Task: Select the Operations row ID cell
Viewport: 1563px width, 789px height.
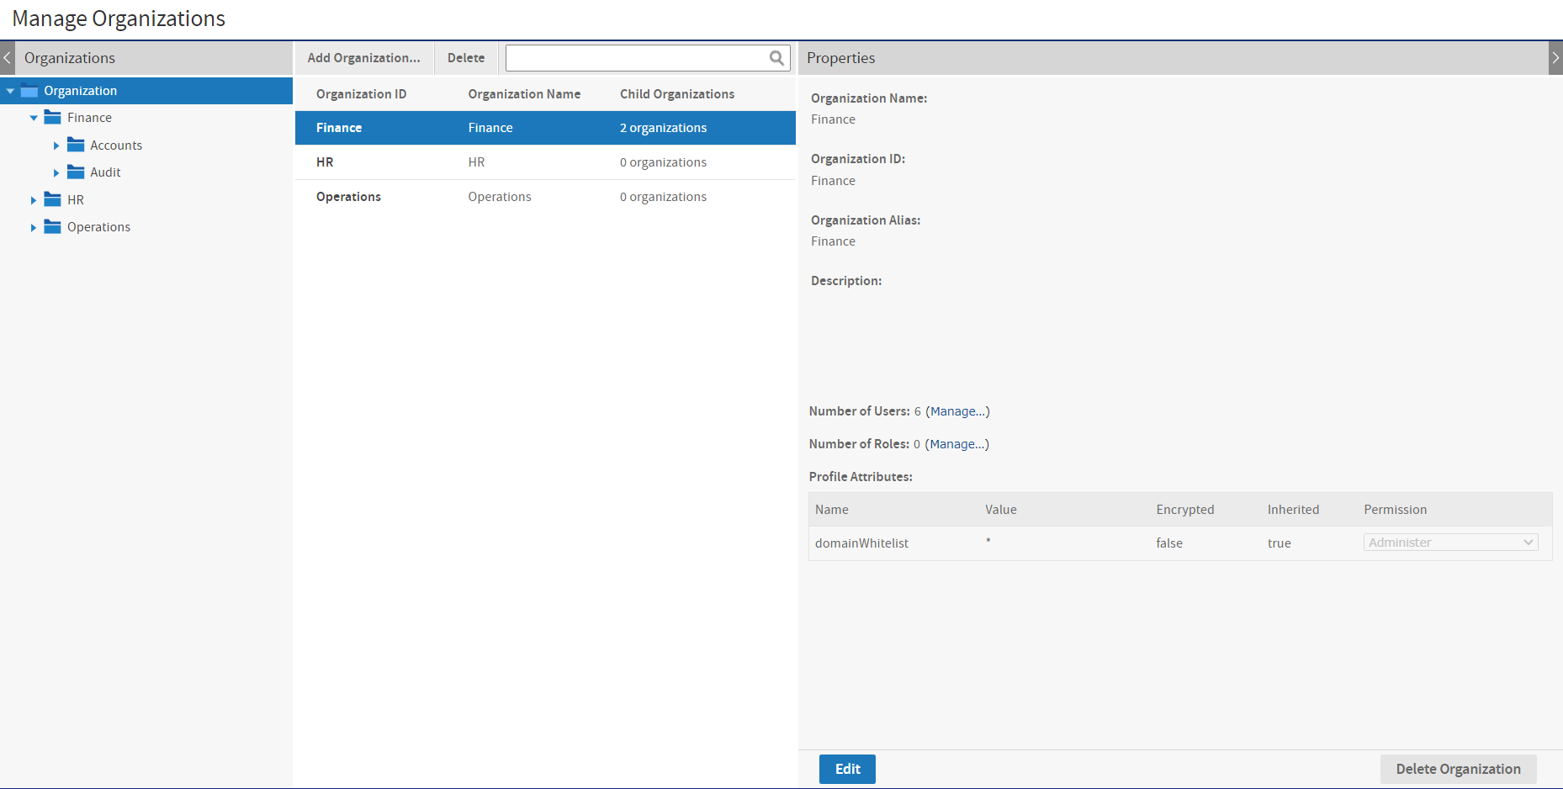Action: pyautogui.click(x=348, y=197)
